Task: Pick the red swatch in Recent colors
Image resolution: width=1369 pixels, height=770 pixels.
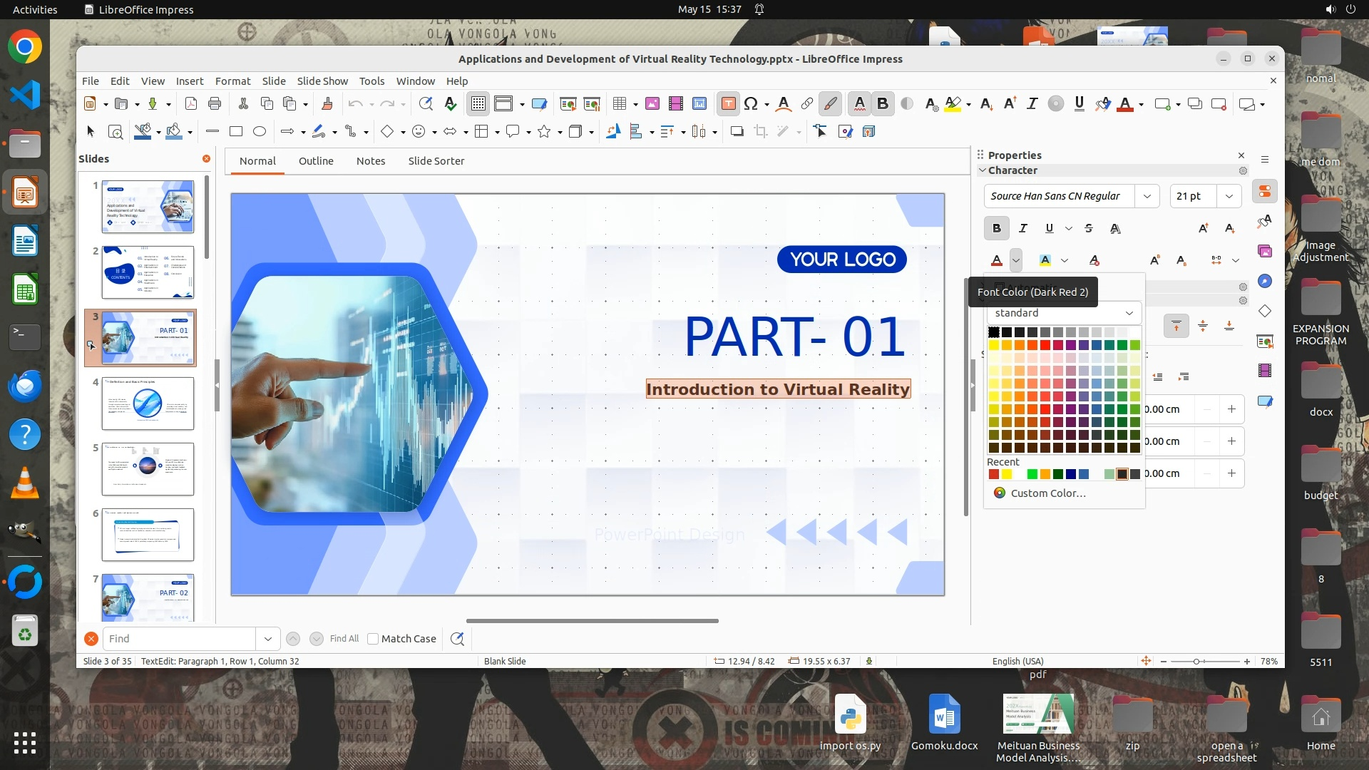Action: (994, 475)
